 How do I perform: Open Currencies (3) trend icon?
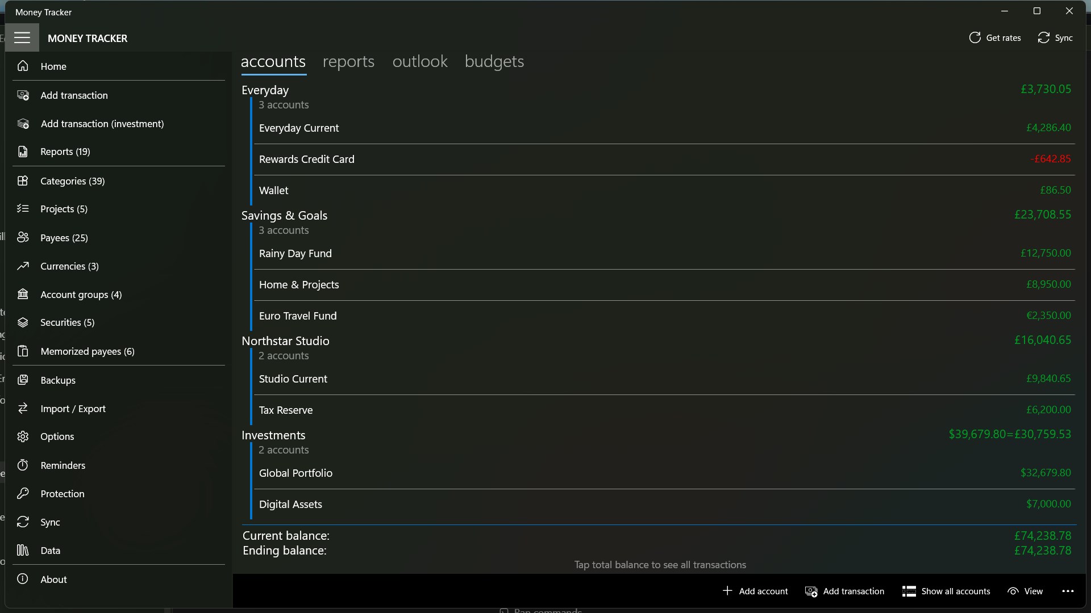pos(23,266)
